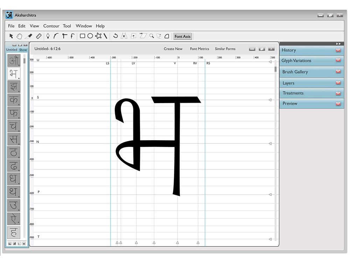Open Similar Forms

click(x=225, y=49)
